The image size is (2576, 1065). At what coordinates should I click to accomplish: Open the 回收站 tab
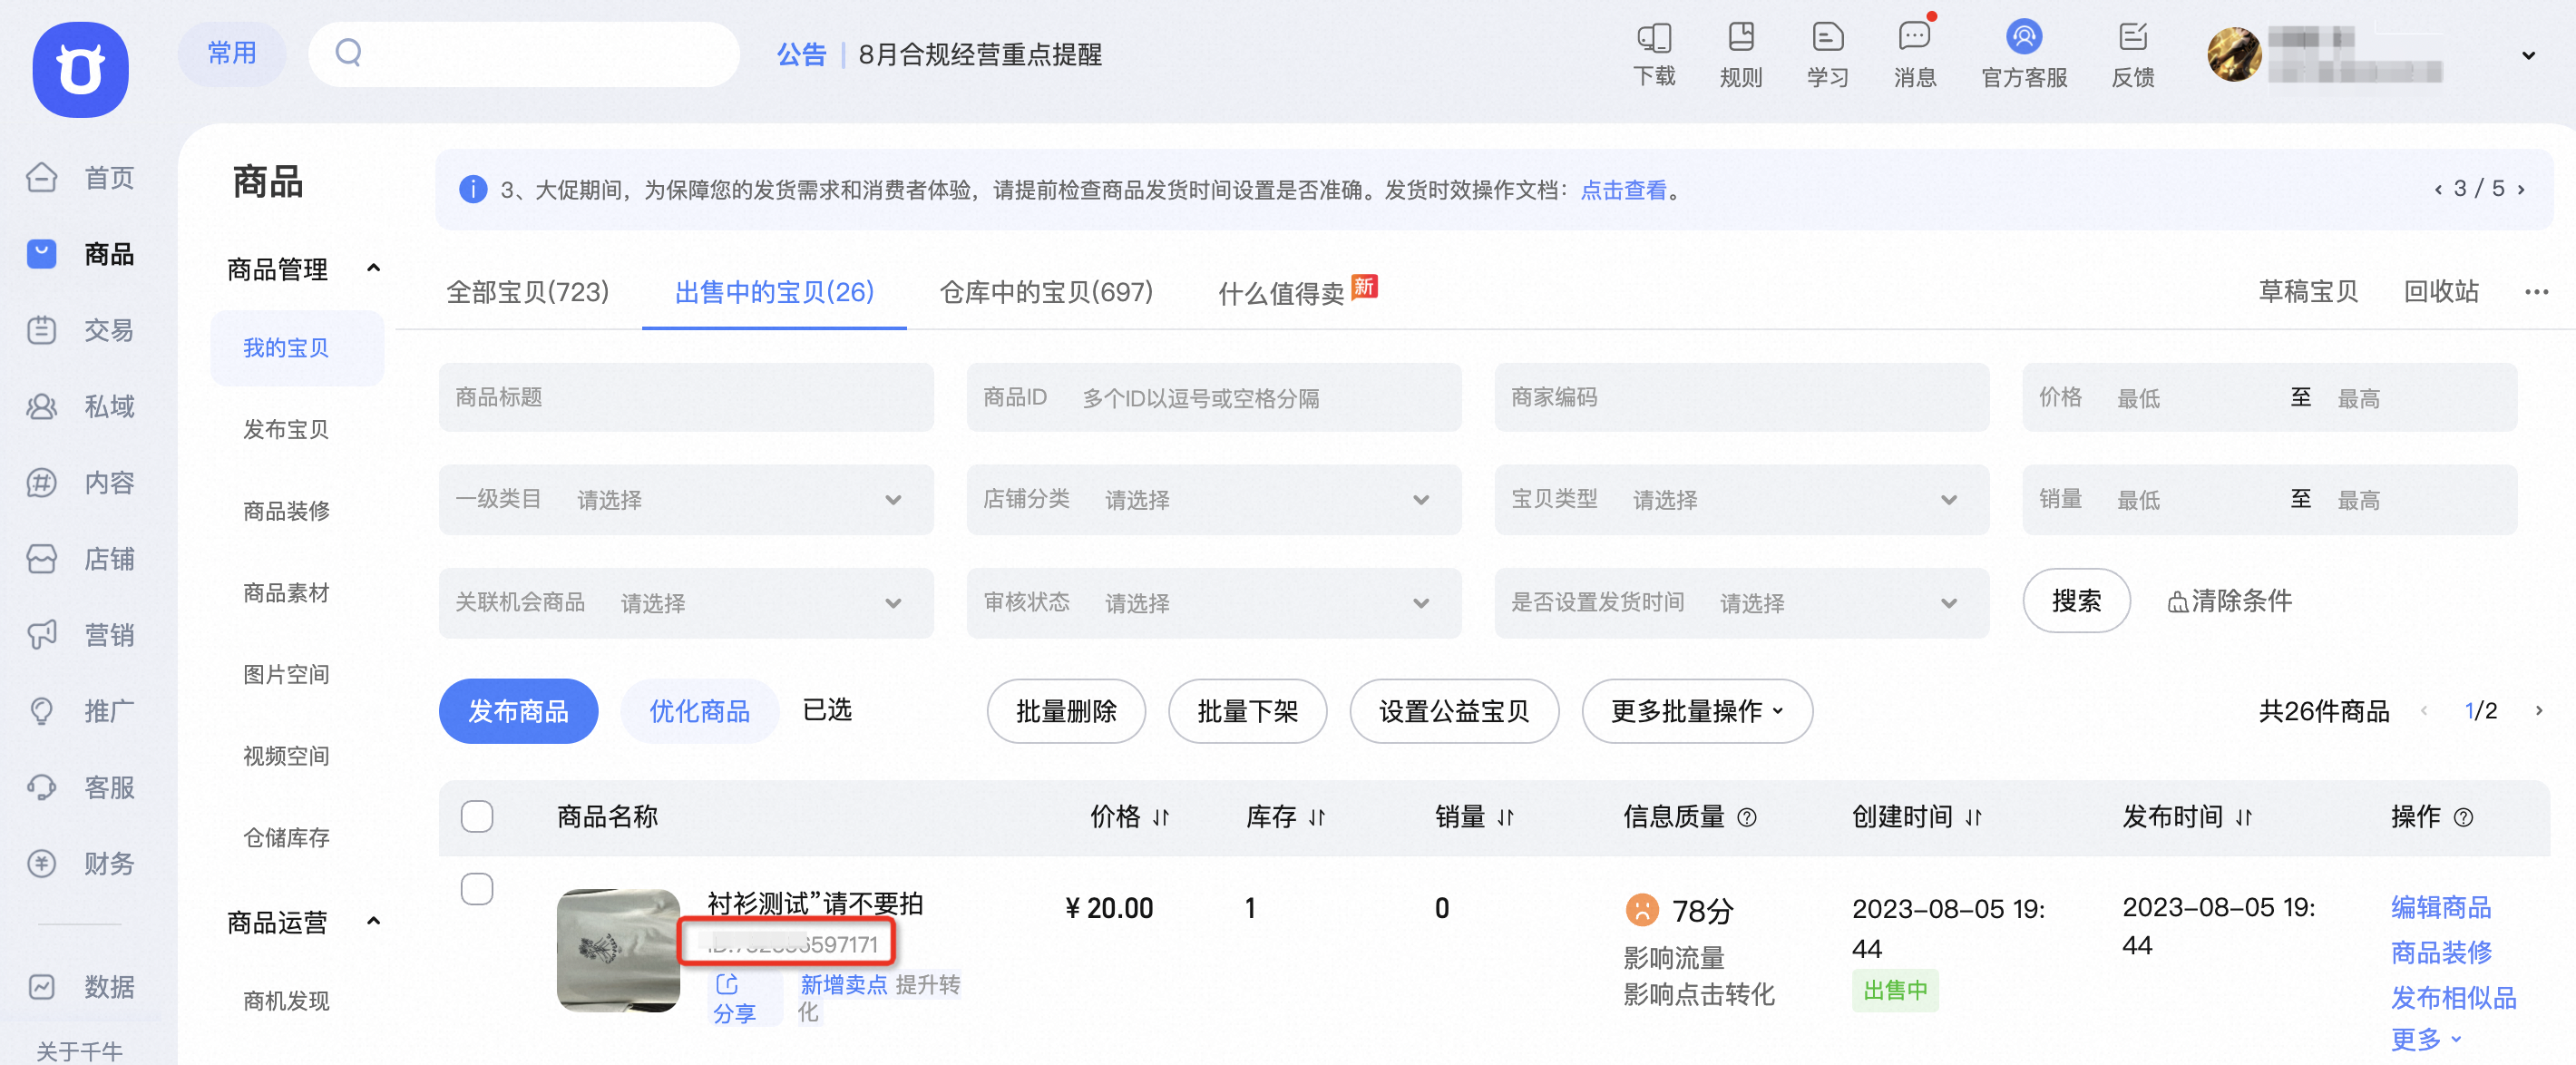tap(2441, 292)
